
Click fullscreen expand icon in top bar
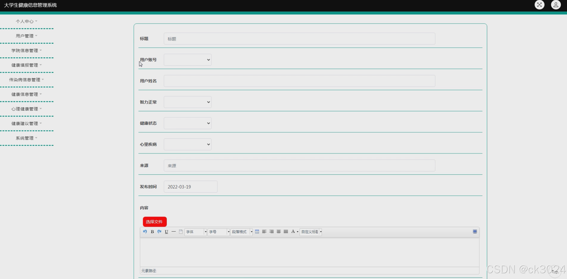click(539, 5)
